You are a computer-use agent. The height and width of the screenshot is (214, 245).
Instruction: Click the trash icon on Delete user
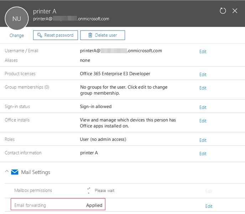(x=90, y=35)
